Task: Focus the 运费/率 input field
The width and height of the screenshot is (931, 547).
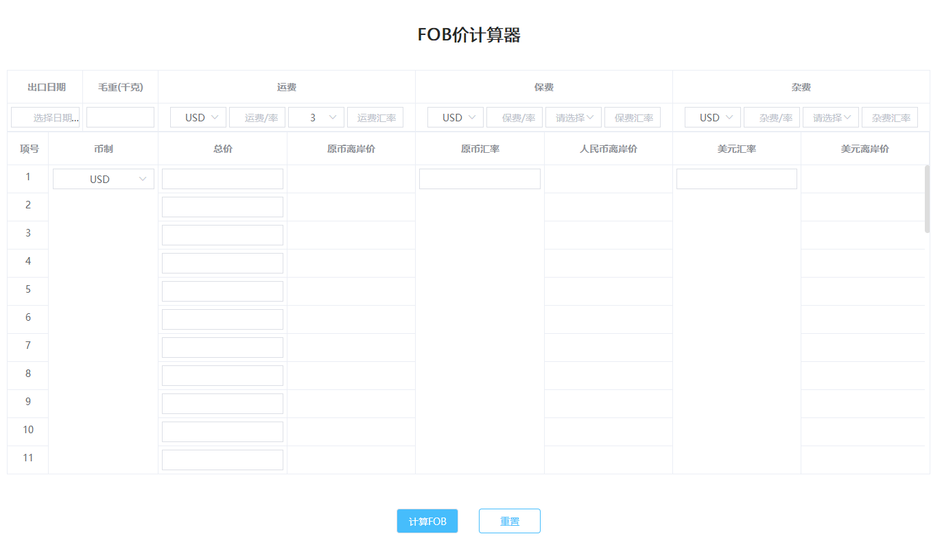Action: [x=257, y=117]
